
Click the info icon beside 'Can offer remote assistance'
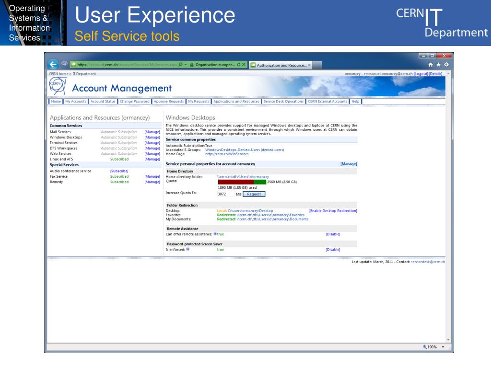pyautogui.click(x=215, y=234)
